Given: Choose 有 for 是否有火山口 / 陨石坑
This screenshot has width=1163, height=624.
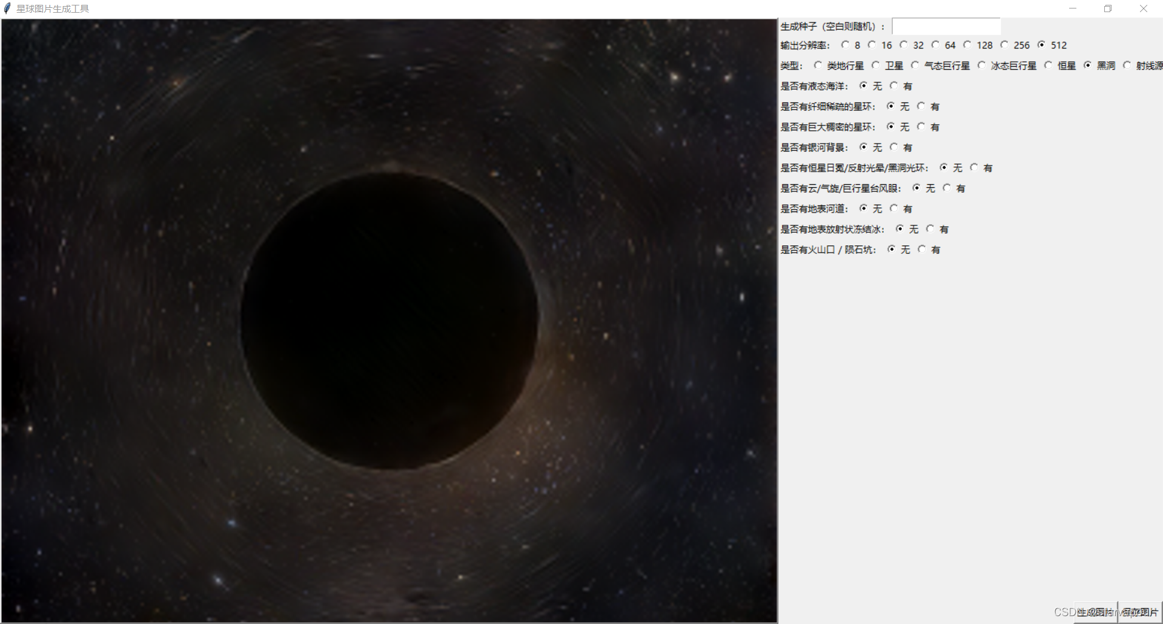Looking at the screenshot, I should (922, 250).
